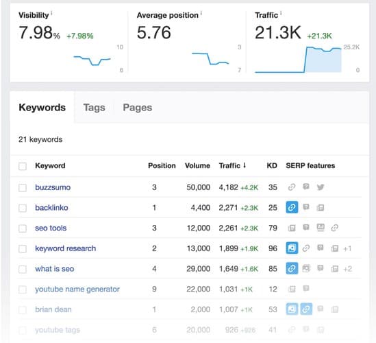The width and height of the screenshot is (376, 343).
Task: Click Traffic metric info icon
Action: point(281,13)
